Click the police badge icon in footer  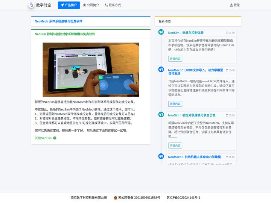[x=116, y=198]
